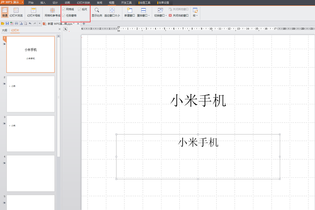
Task: Close the slide thumbnail pane
Action: pyautogui.click(x=59, y=29)
